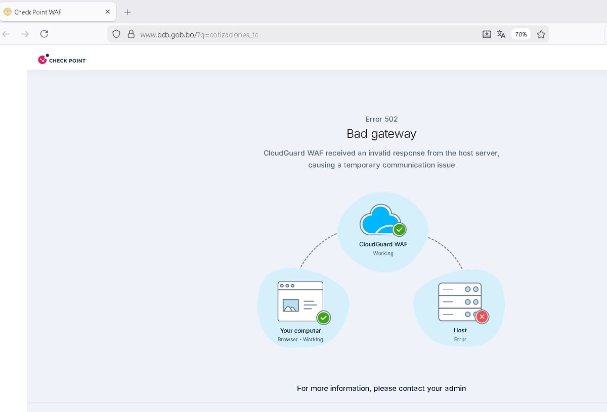The image size is (607, 412).
Task: Click the red error badge on Host
Action: click(482, 317)
